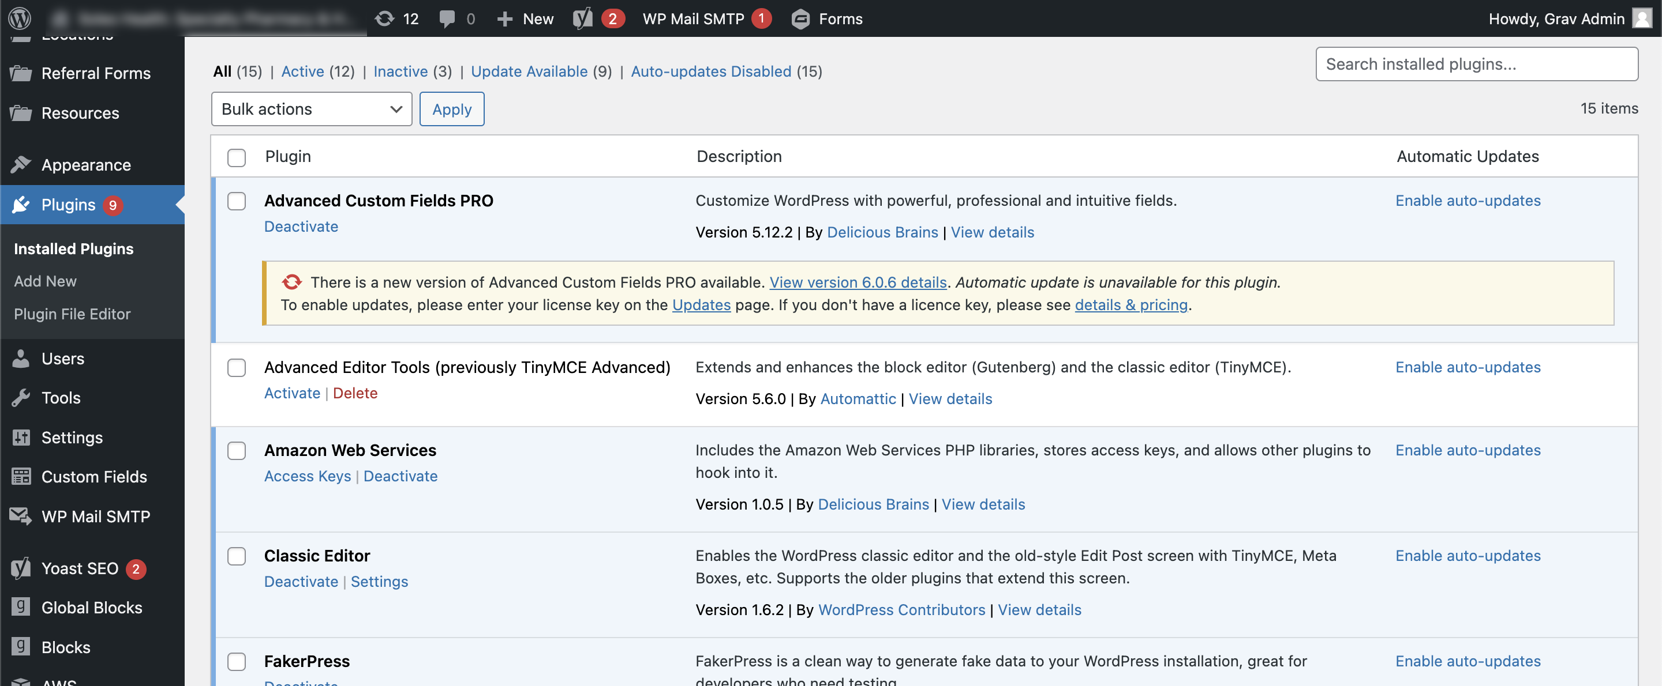Click the Settings sliders icon
Image resolution: width=1662 pixels, height=686 pixels.
coord(21,438)
